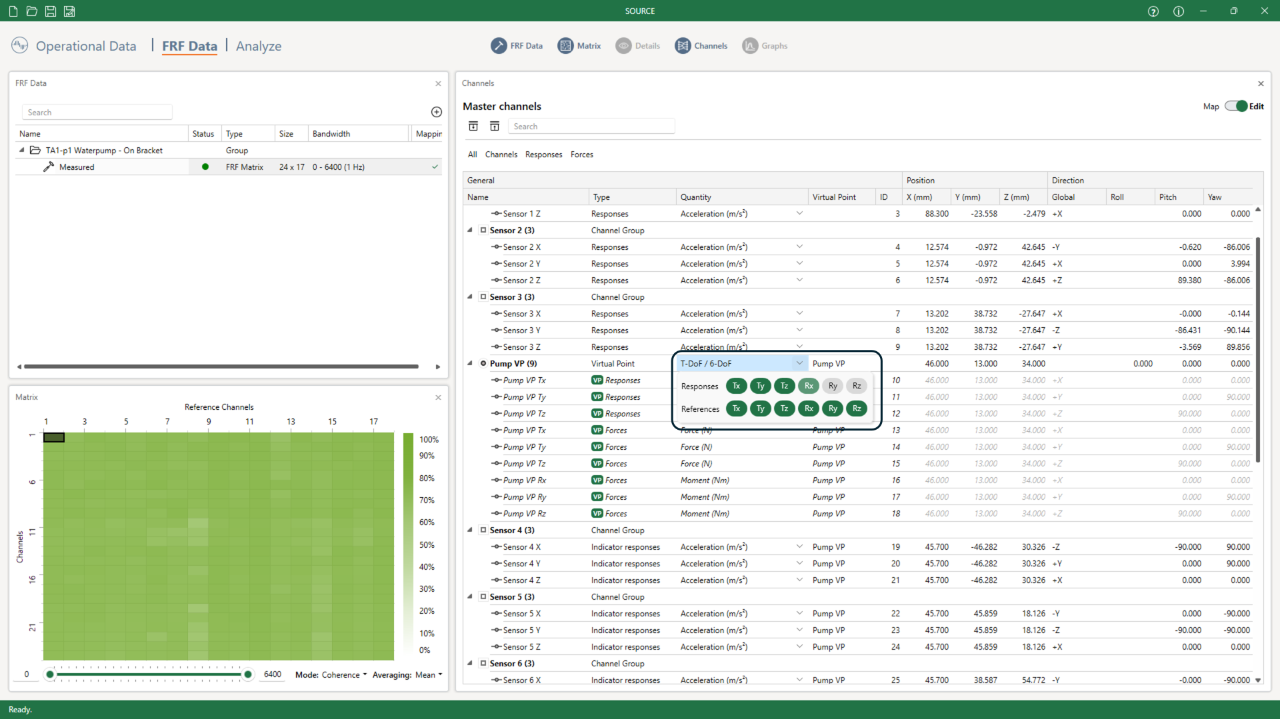The image size is (1280, 719).
Task: Collapse the Sensor 2 channel group
Action: 470,231
